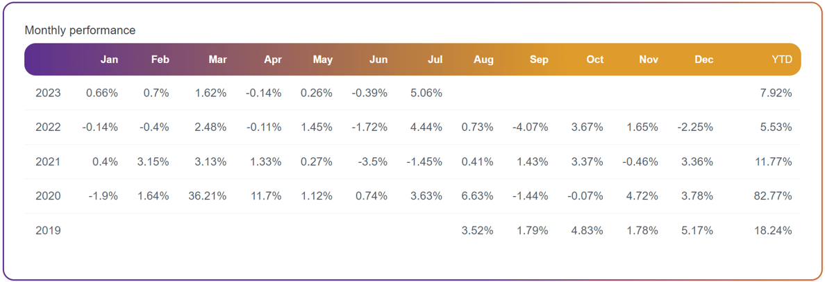Select the Dec column header
The image size is (825, 282).
pyautogui.click(x=703, y=60)
